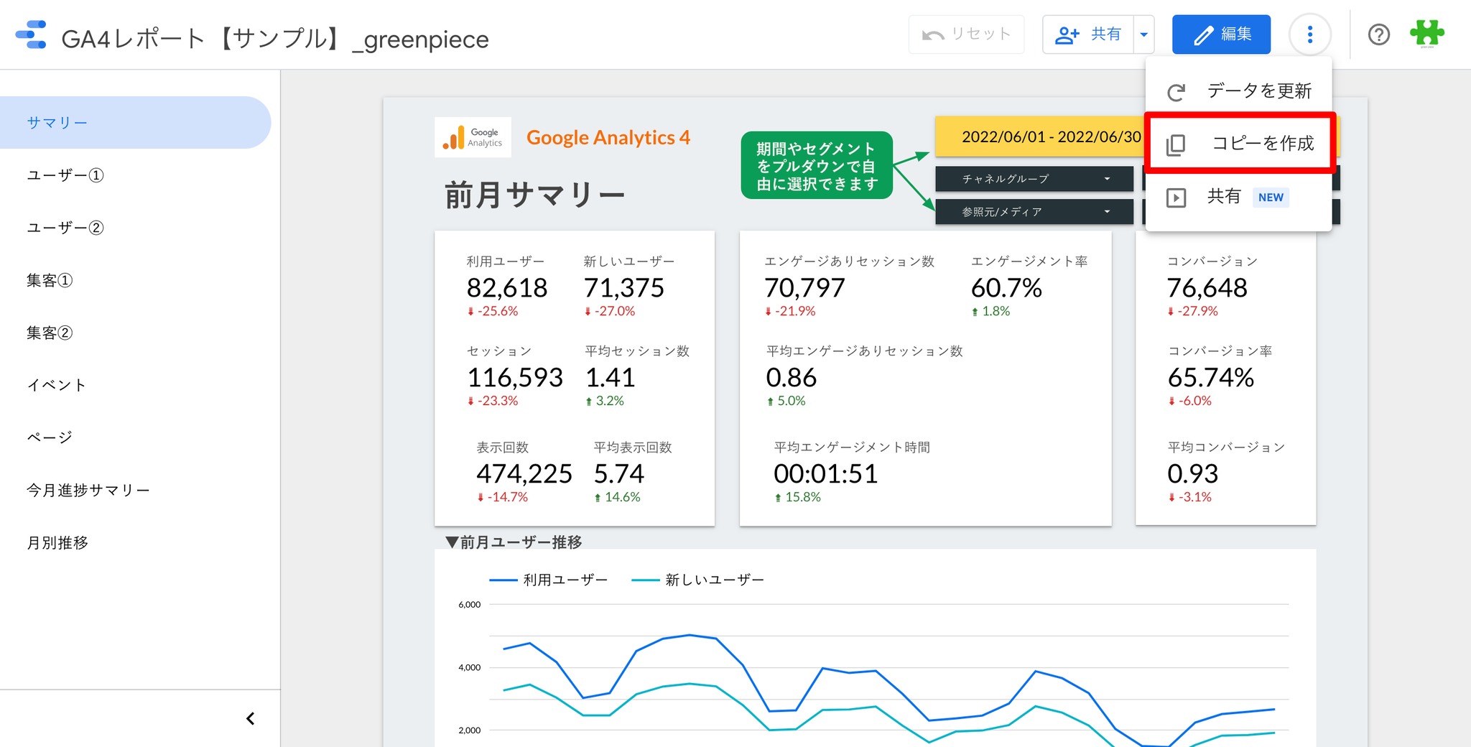1471x747 pixels.
Task: Open the サマリー page in sidebar
Action: [x=135, y=123]
